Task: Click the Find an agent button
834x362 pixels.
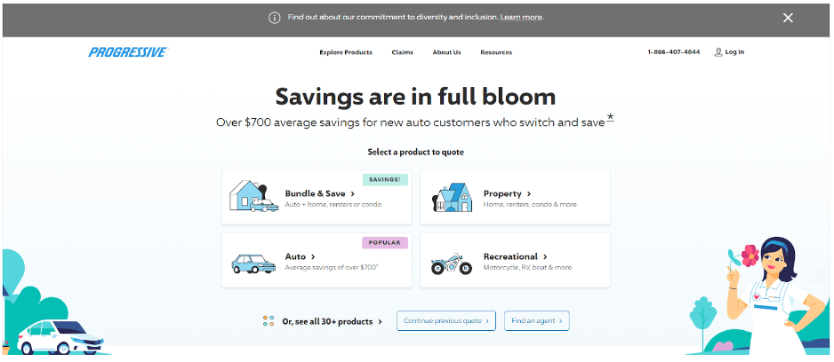Action: [x=537, y=320]
